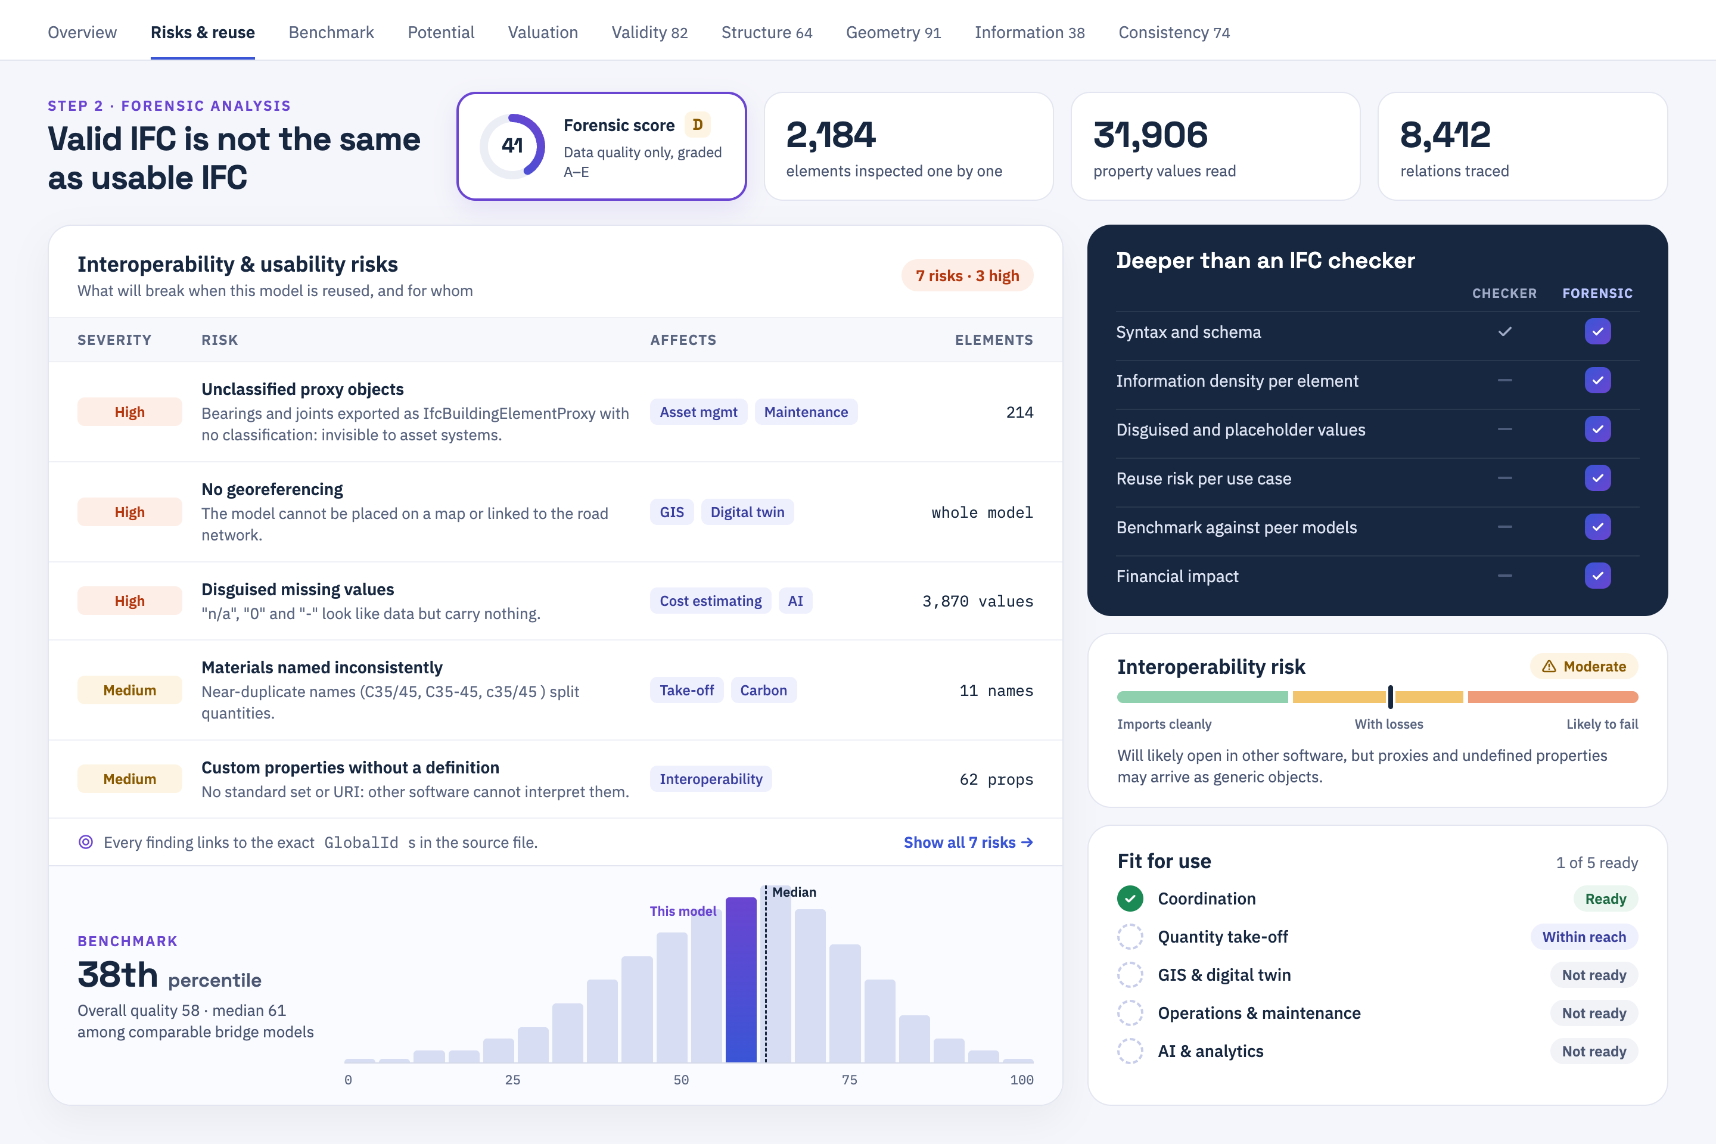1716x1144 pixels.
Task: Click the green Coordination ready check icon
Action: 1130,899
